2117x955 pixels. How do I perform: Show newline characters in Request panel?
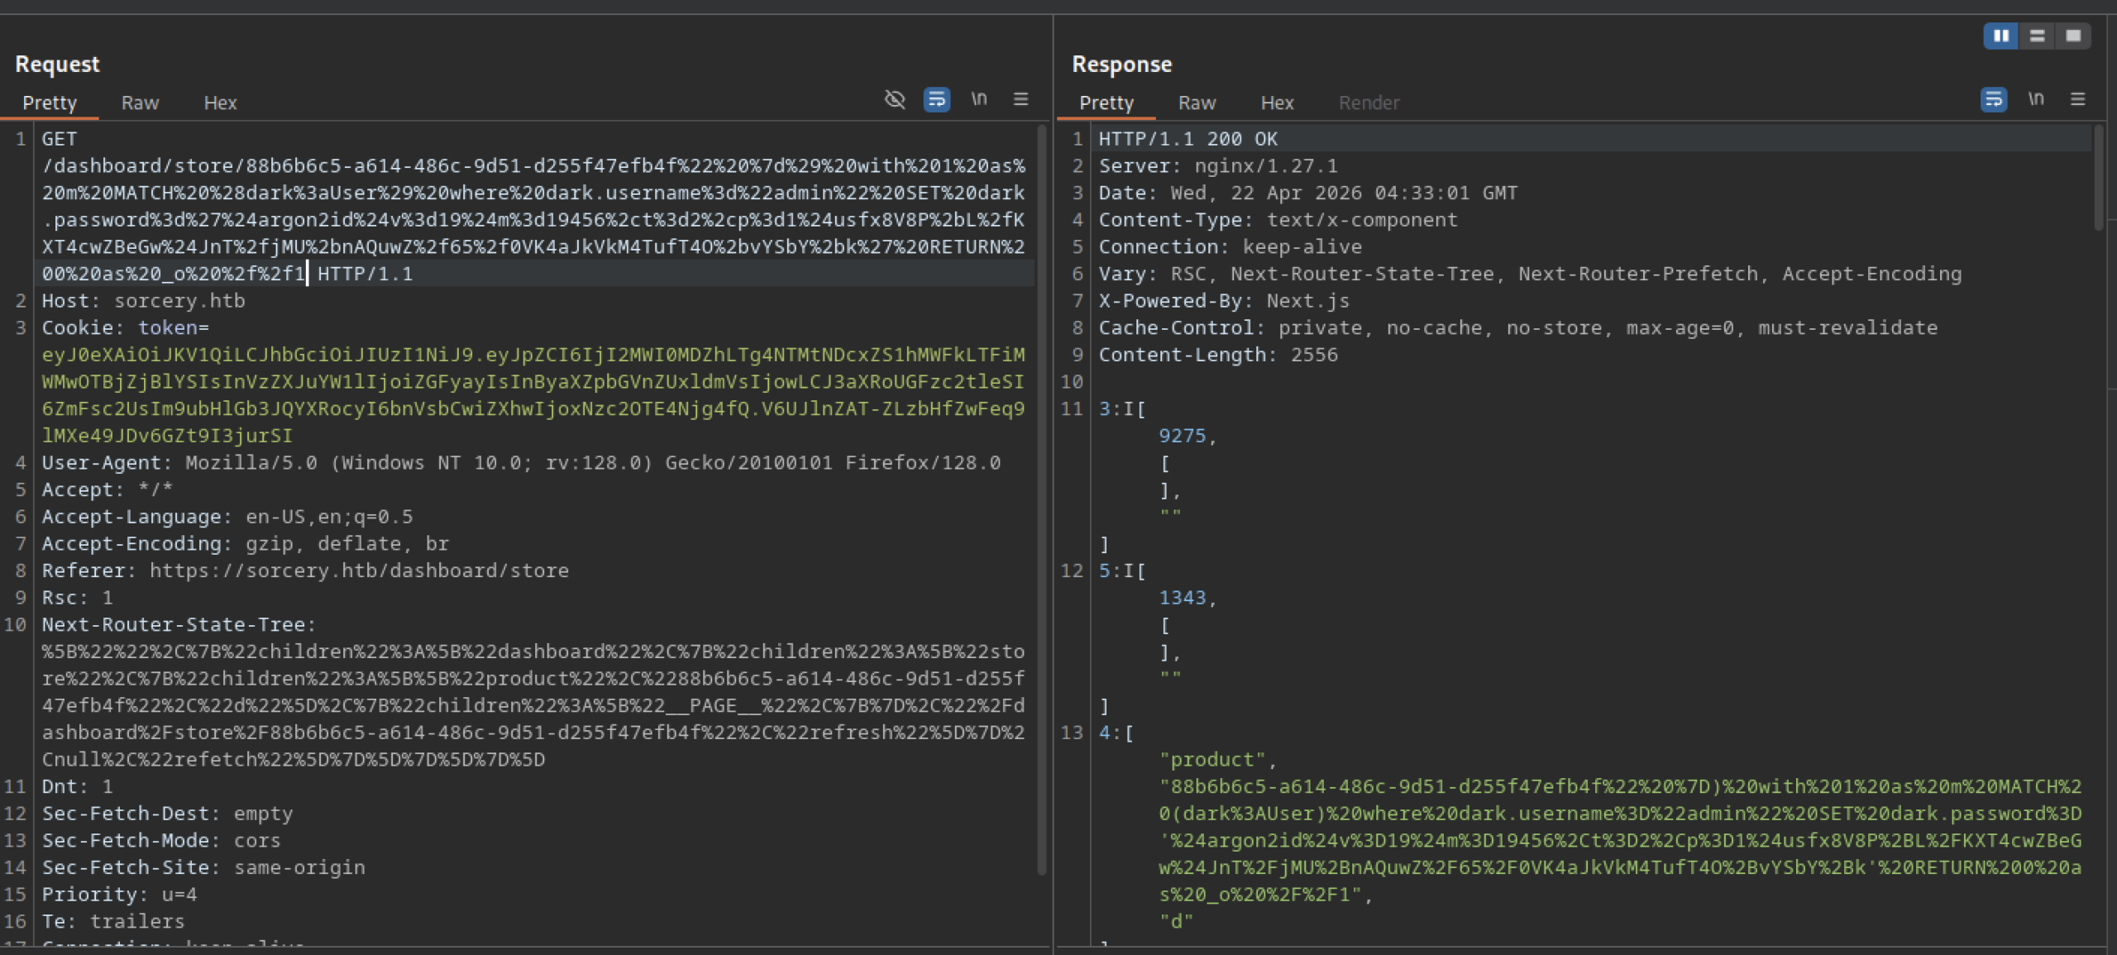pyautogui.click(x=979, y=100)
